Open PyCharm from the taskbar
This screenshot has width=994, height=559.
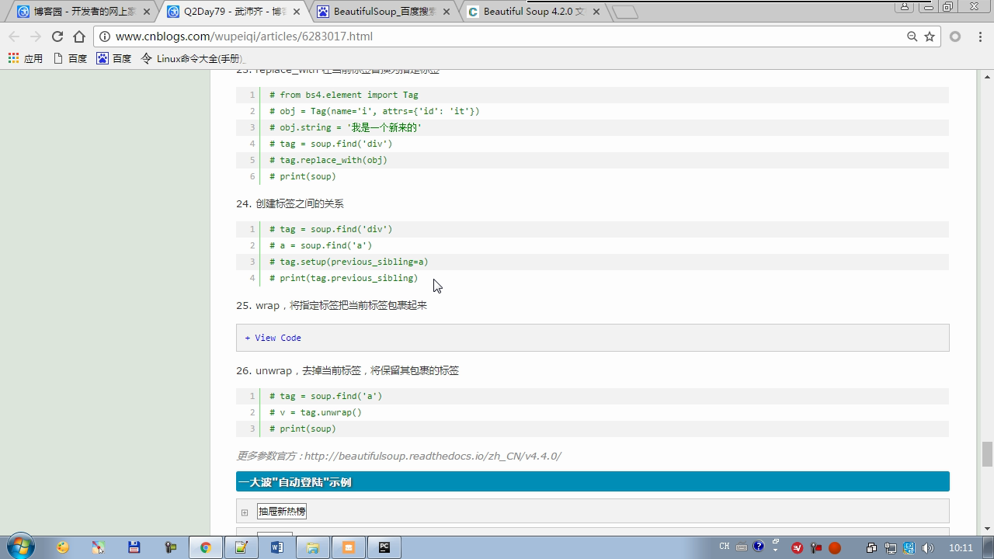384,547
